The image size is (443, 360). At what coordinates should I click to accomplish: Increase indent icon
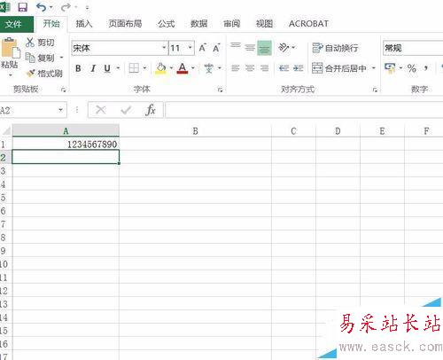(299, 68)
